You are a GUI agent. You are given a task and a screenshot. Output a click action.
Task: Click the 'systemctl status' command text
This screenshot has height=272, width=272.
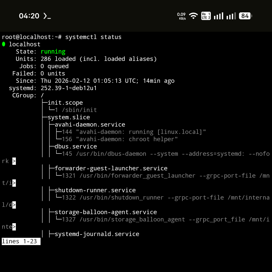click(93, 37)
